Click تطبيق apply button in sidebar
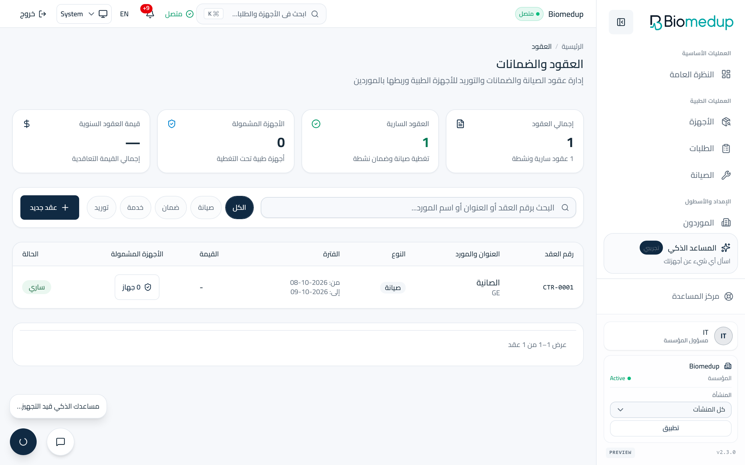The height and width of the screenshot is (465, 745). pos(670,428)
